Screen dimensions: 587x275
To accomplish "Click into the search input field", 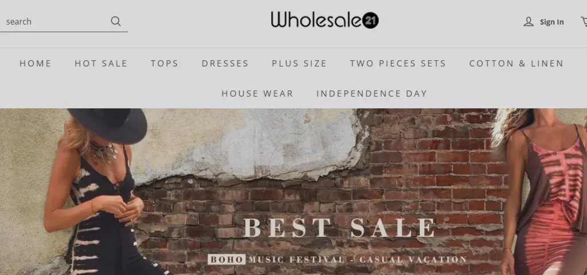I will point(56,22).
